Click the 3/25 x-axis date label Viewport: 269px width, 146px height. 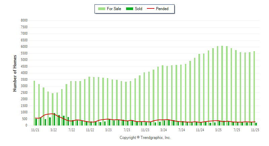(x=219, y=130)
